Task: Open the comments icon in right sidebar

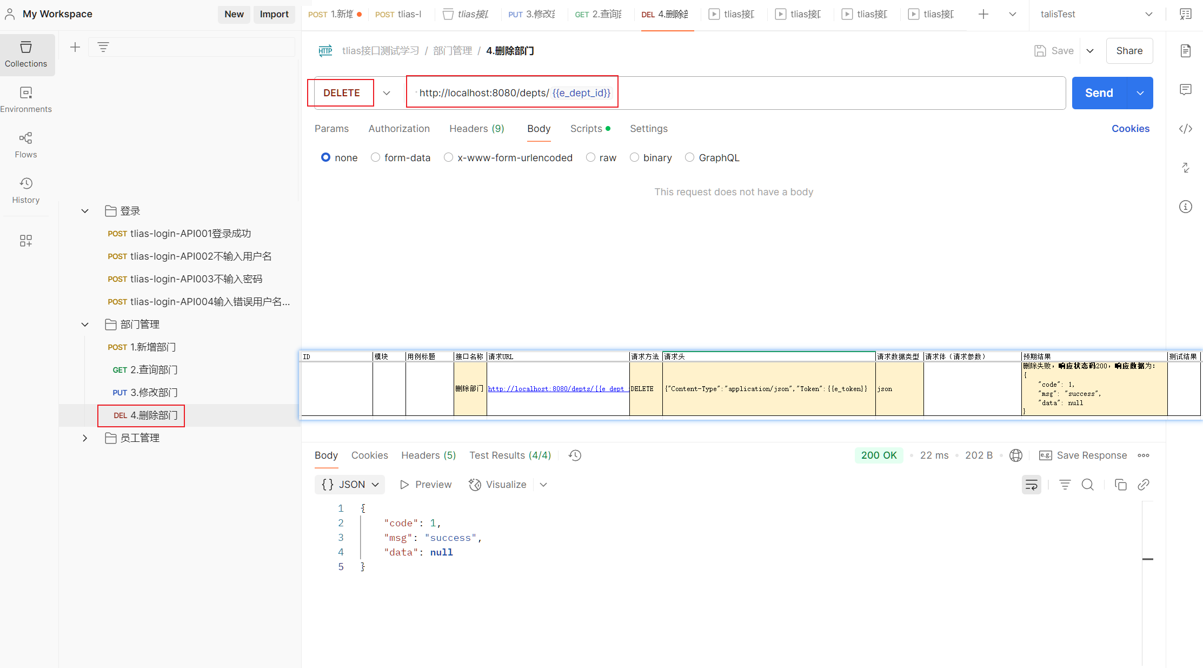Action: click(1185, 89)
